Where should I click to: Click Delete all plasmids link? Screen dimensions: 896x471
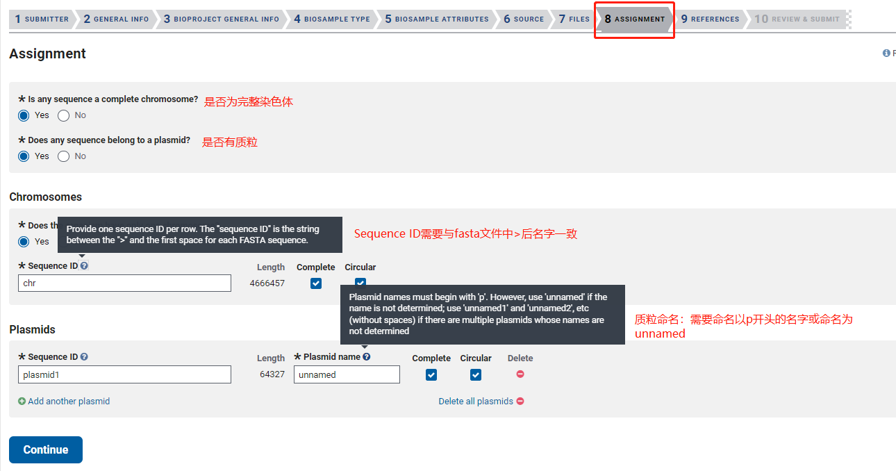[x=476, y=402]
